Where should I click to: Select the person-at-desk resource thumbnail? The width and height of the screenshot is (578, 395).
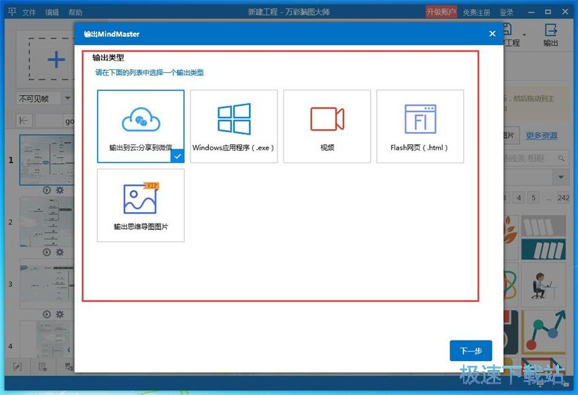[543, 285]
